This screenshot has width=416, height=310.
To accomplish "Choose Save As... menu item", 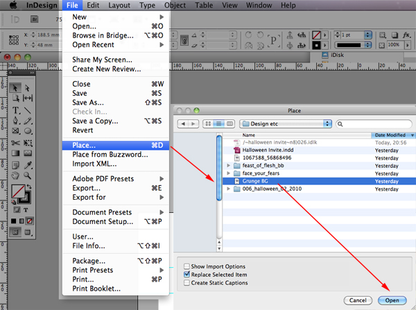I will pyautogui.click(x=116, y=103).
